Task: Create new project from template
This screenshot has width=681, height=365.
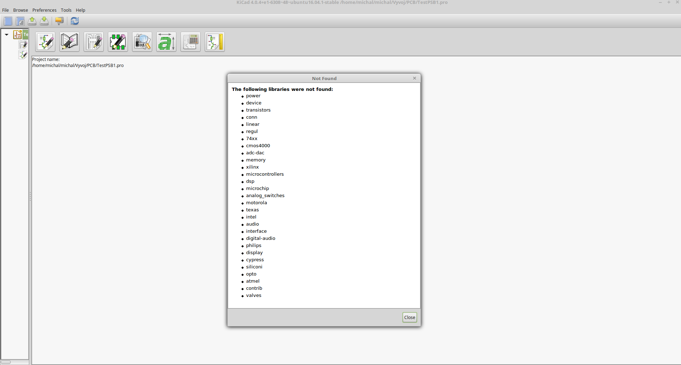Action: coord(20,21)
